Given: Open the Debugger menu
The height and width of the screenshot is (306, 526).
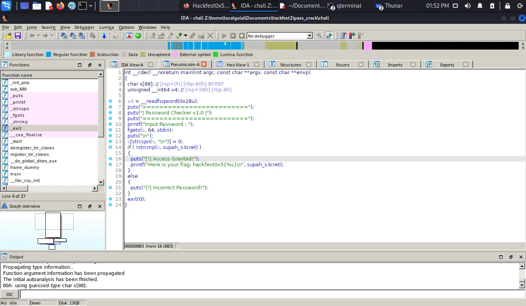Looking at the screenshot, I should click(x=84, y=27).
